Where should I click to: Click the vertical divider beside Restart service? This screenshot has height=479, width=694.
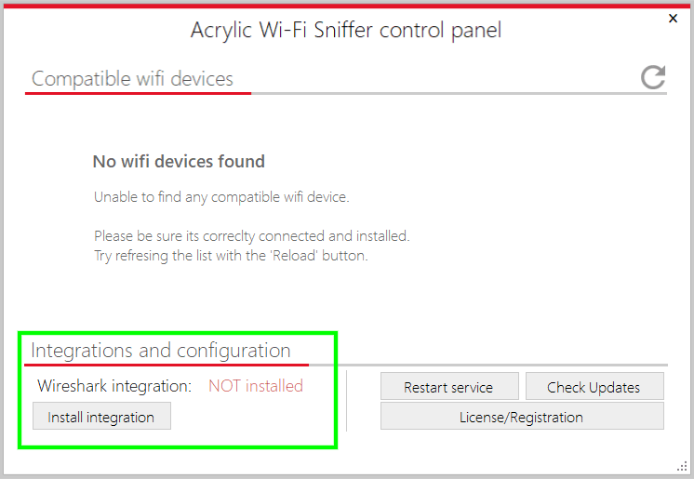point(347,401)
